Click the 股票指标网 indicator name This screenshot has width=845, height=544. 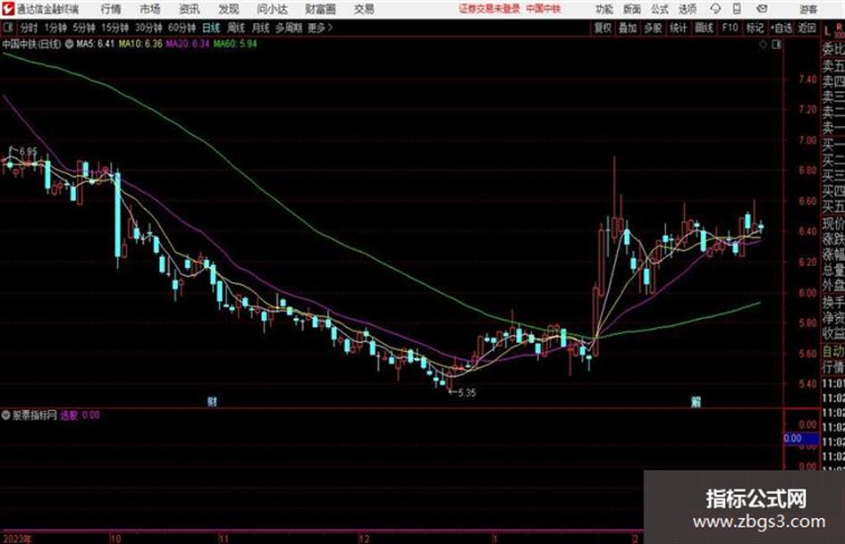pyautogui.click(x=35, y=415)
